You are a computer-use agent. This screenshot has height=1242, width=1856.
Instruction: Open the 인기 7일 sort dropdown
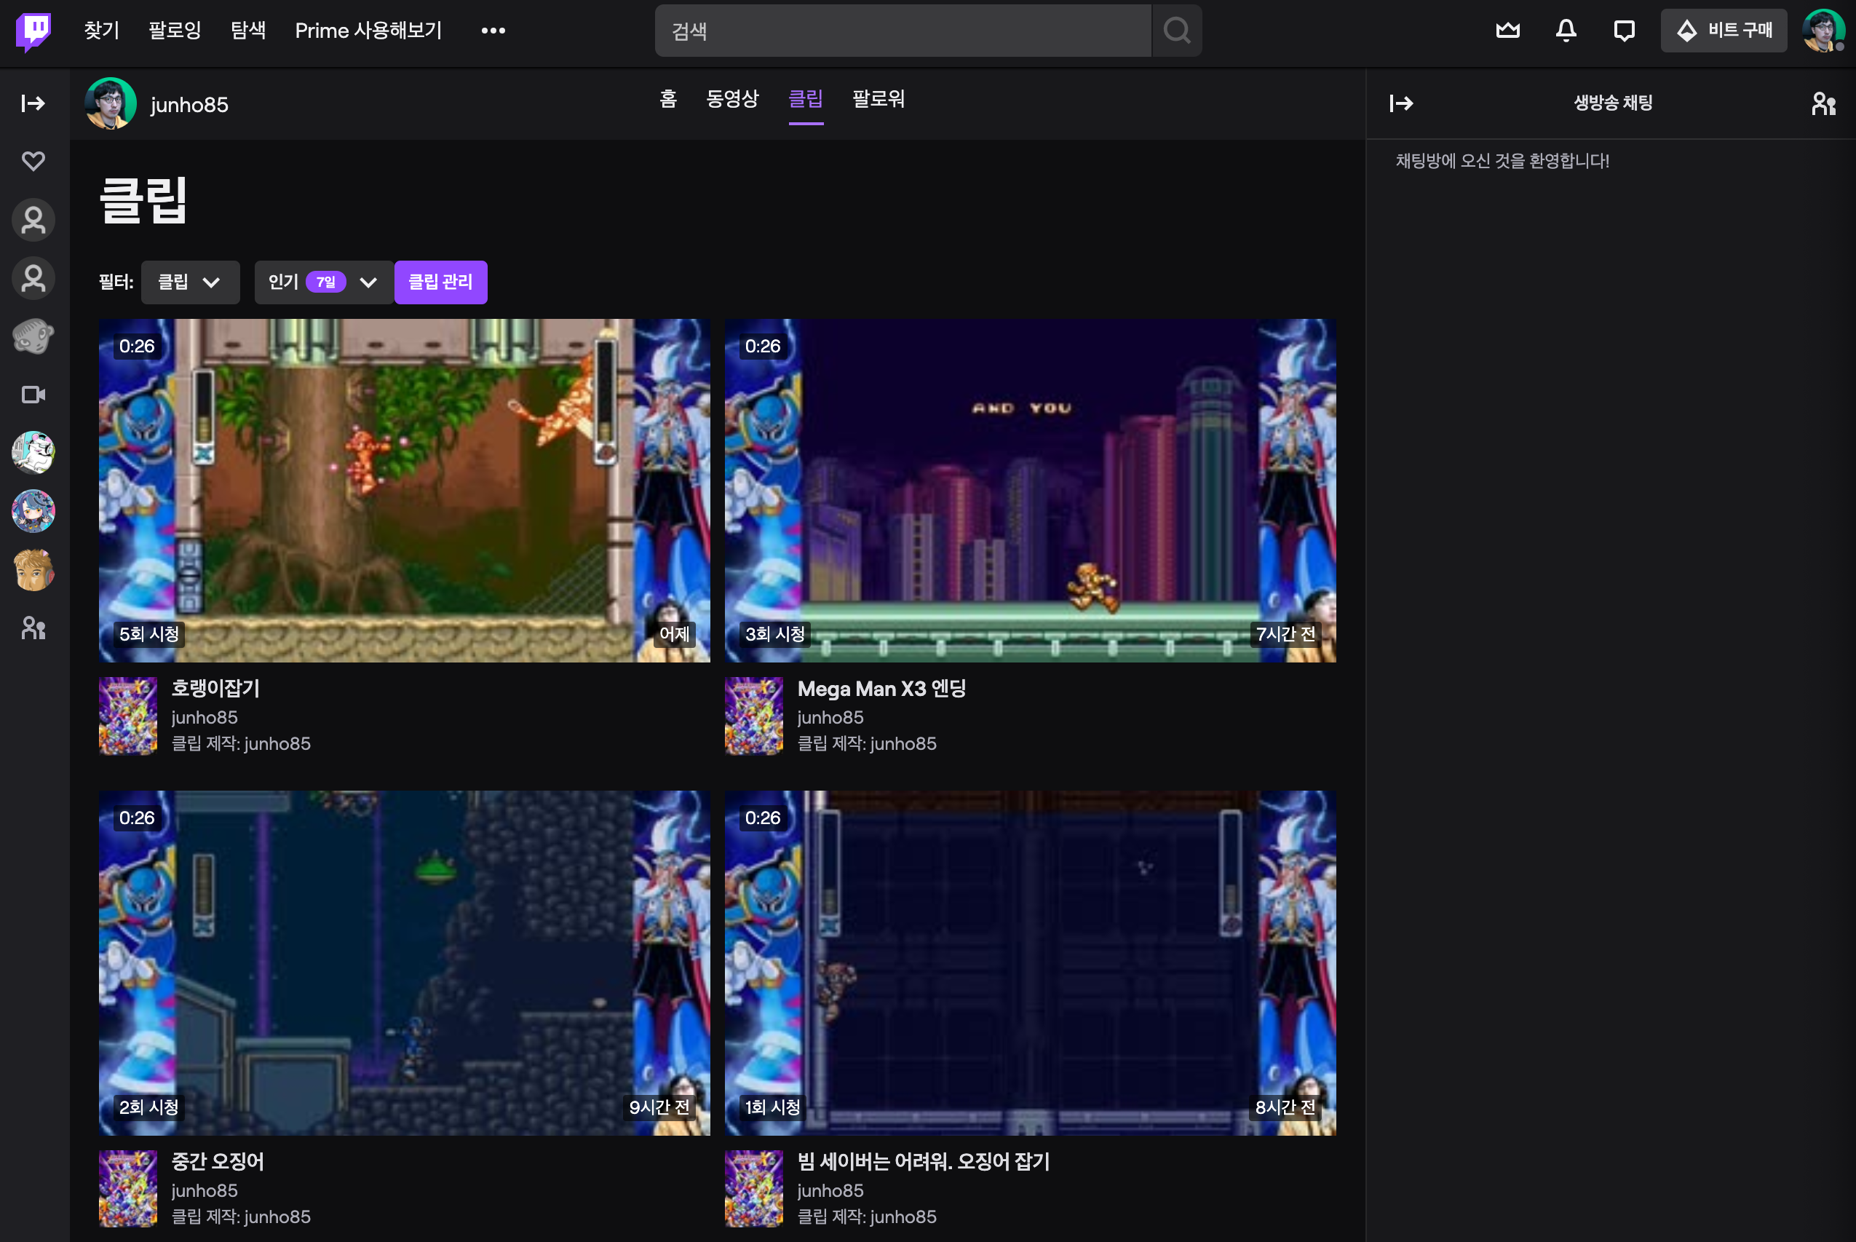point(323,282)
